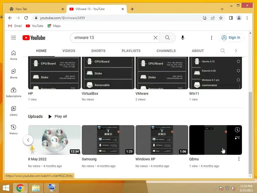The image size is (257, 193).
Task: Open the HP video title
Action: pos(30,93)
